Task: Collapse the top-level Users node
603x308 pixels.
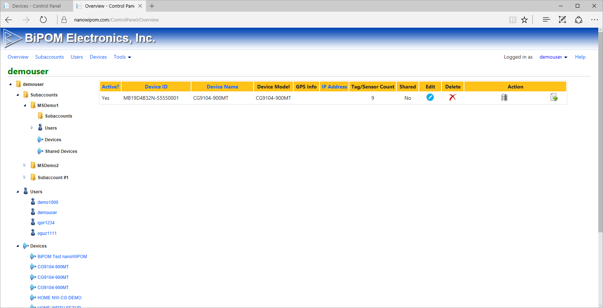Action: (x=17, y=191)
